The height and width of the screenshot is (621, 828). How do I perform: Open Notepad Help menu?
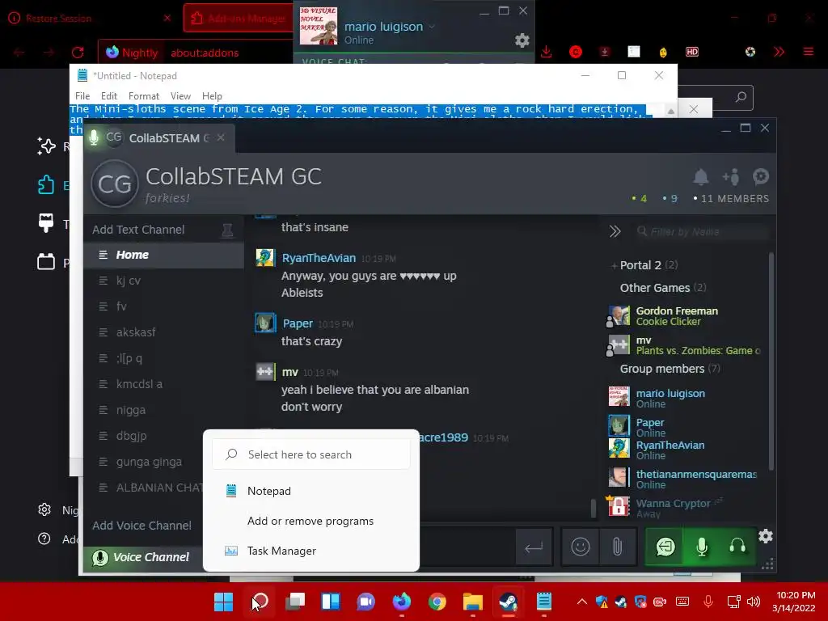click(212, 96)
